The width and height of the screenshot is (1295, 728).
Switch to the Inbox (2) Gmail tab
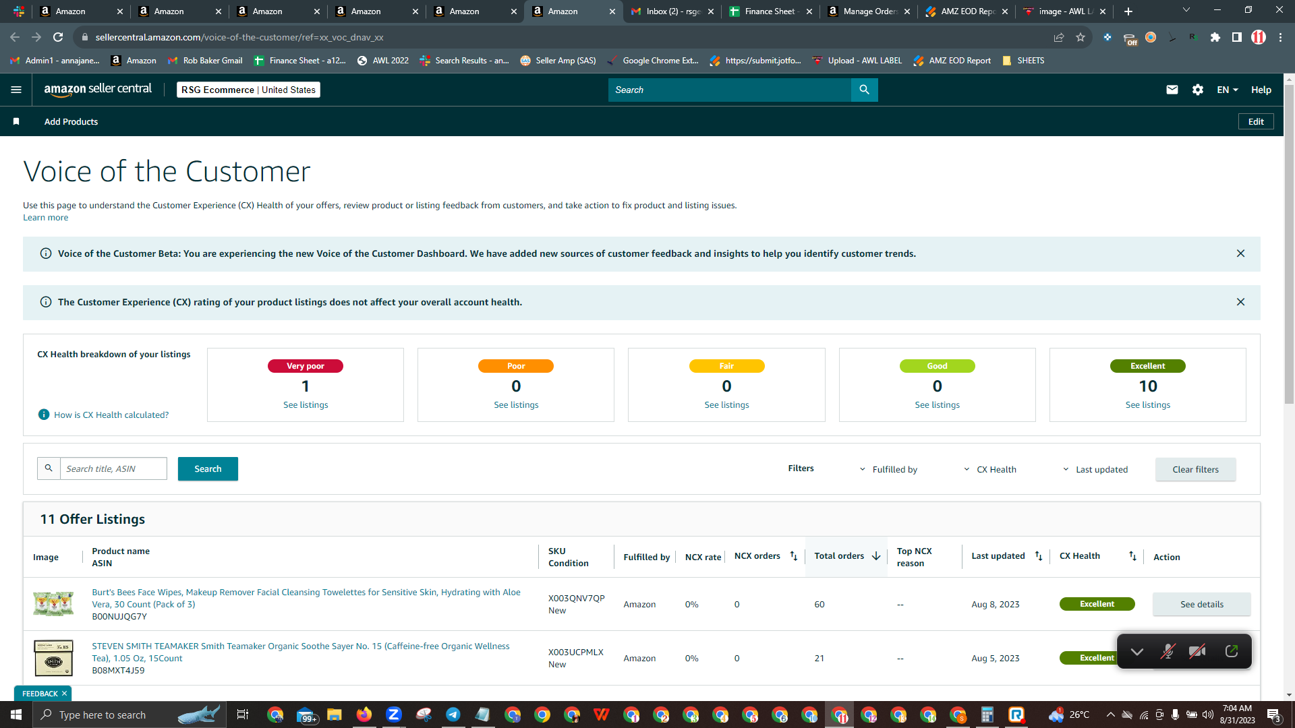click(x=672, y=11)
